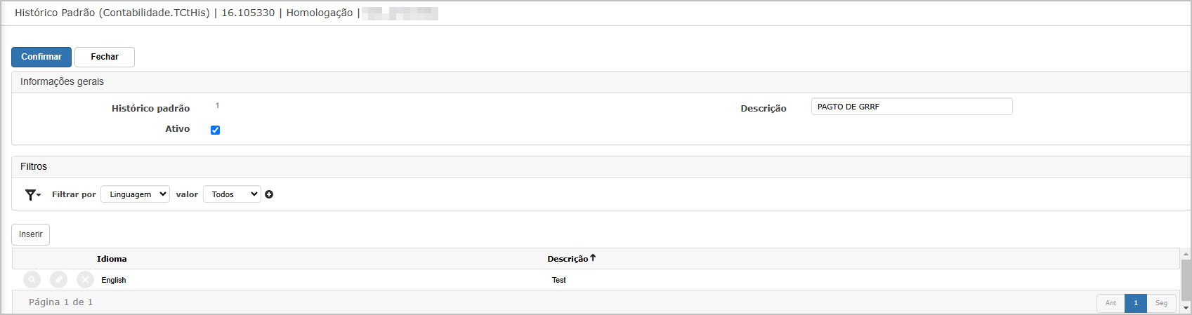This screenshot has height=315, width=1192.
Task: Open the Linguagem filter dropdown
Action: coord(135,194)
